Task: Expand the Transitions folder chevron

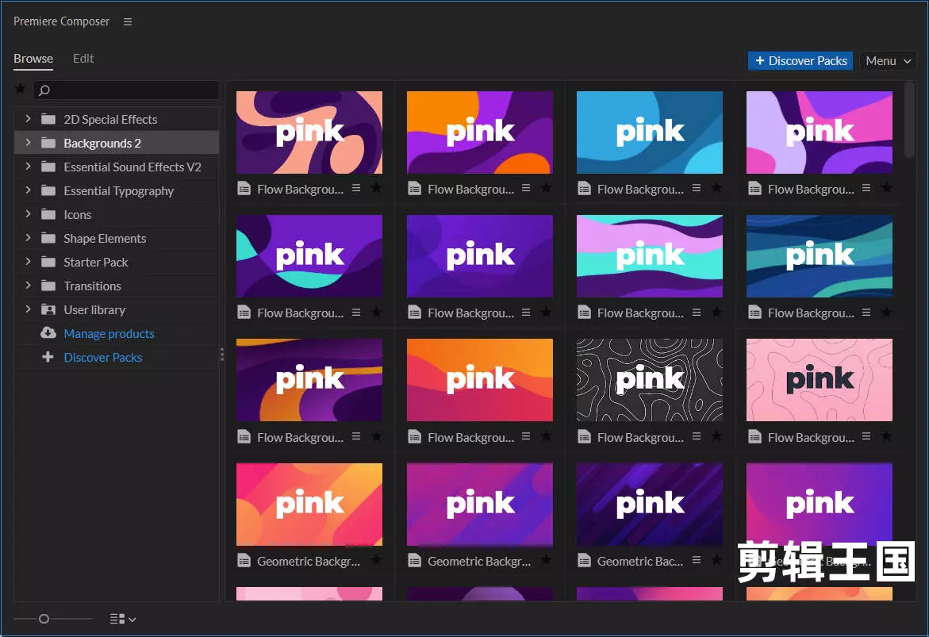Action: click(x=28, y=285)
